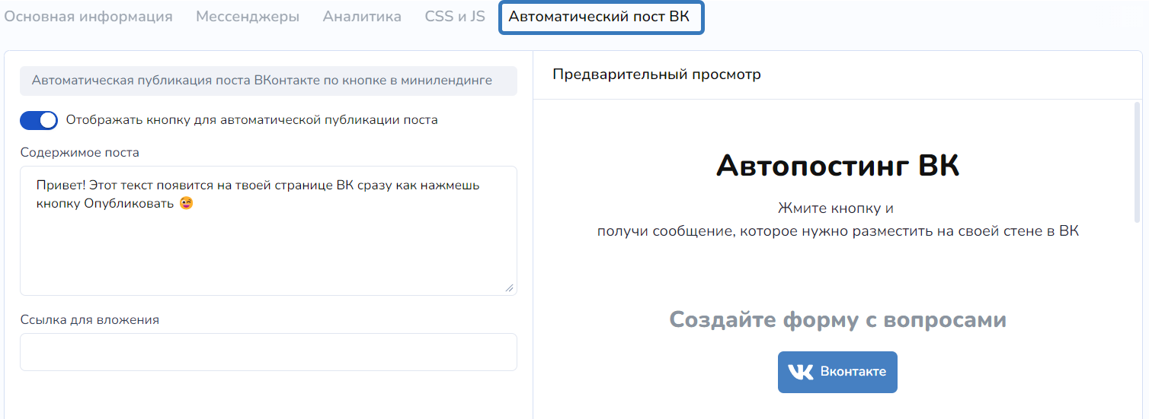Select the "Автоматический пост ВК" tab
This screenshot has width=1149, height=419.
[600, 17]
